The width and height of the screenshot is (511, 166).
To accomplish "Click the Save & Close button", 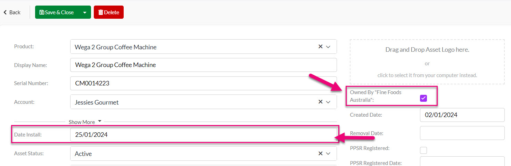I will 57,12.
